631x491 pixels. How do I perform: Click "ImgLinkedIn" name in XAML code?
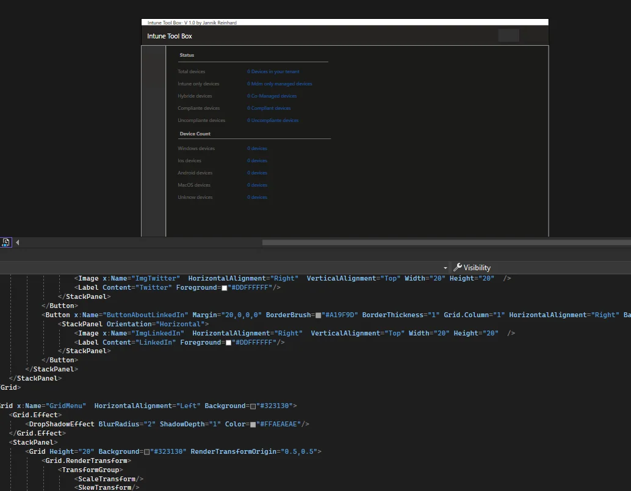click(x=157, y=334)
